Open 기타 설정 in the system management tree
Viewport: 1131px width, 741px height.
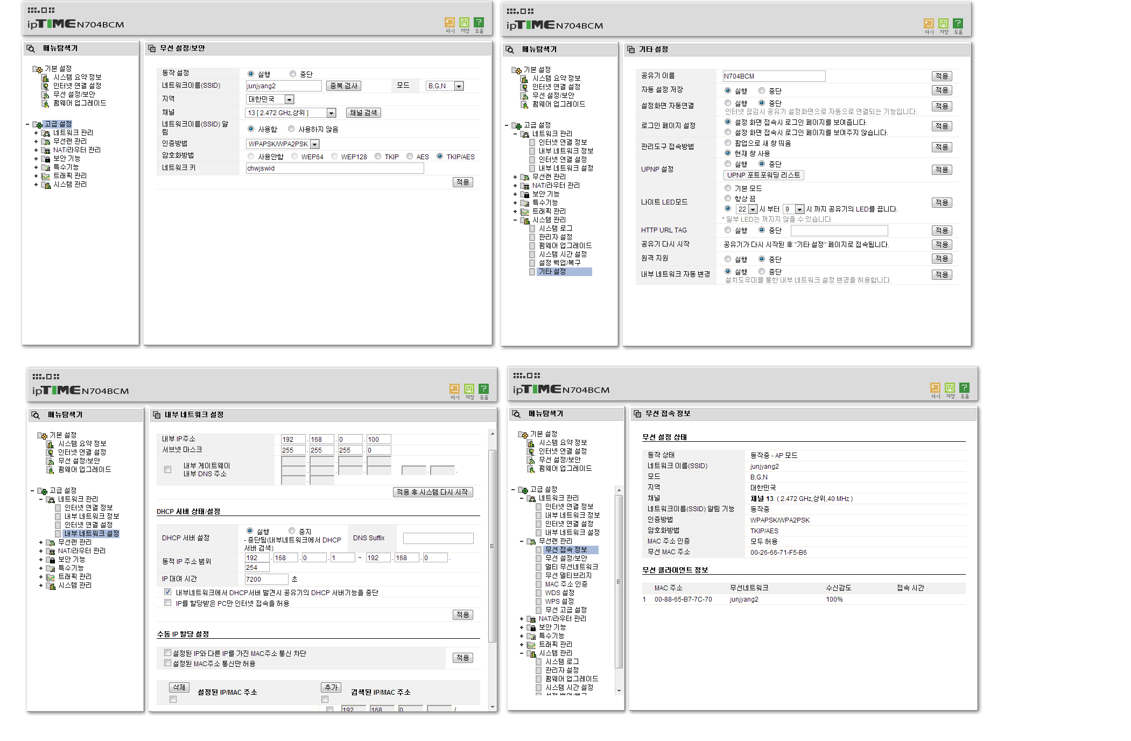[x=552, y=272]
